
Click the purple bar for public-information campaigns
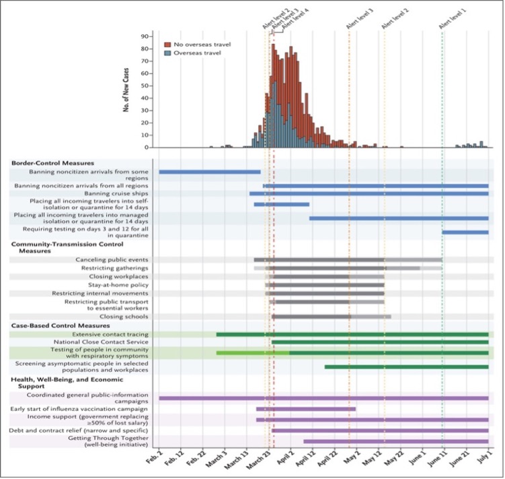[323, 398]
